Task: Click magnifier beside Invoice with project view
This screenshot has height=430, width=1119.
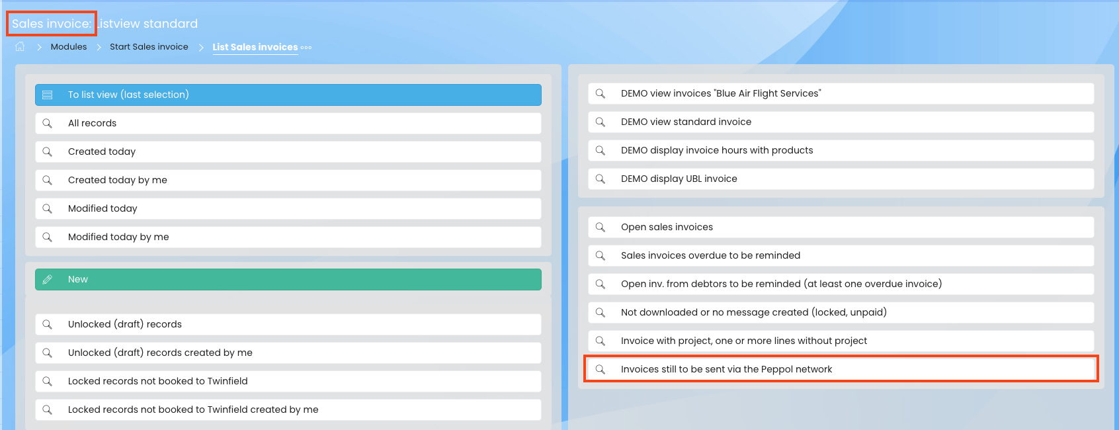Action: pos(601,341)
